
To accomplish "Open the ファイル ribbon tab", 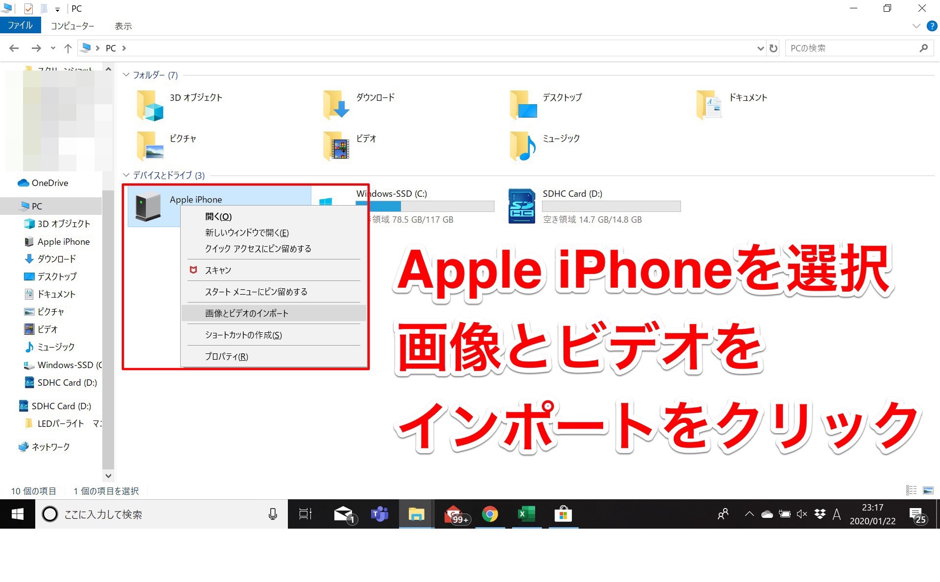I will (x=20, y=25).
